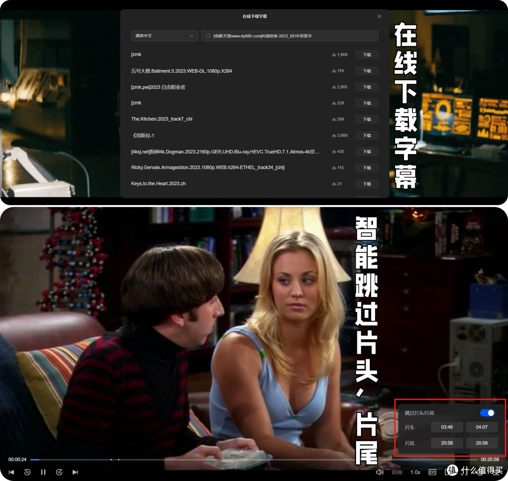
Task: Click the volume speaker icon
Action: click(x=380, y=472)
